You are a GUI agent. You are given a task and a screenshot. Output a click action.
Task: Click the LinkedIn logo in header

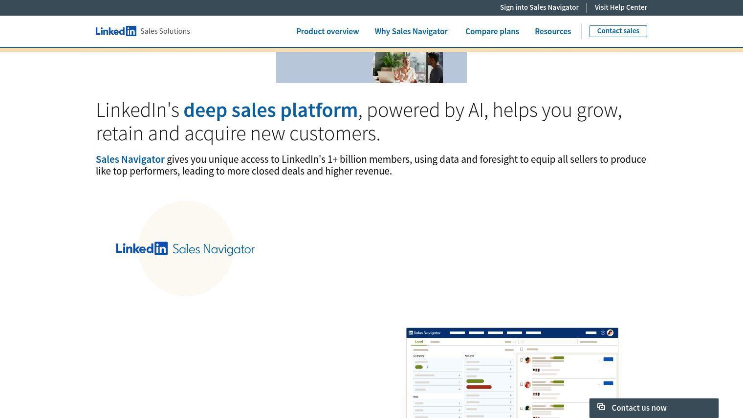[116, 31]
